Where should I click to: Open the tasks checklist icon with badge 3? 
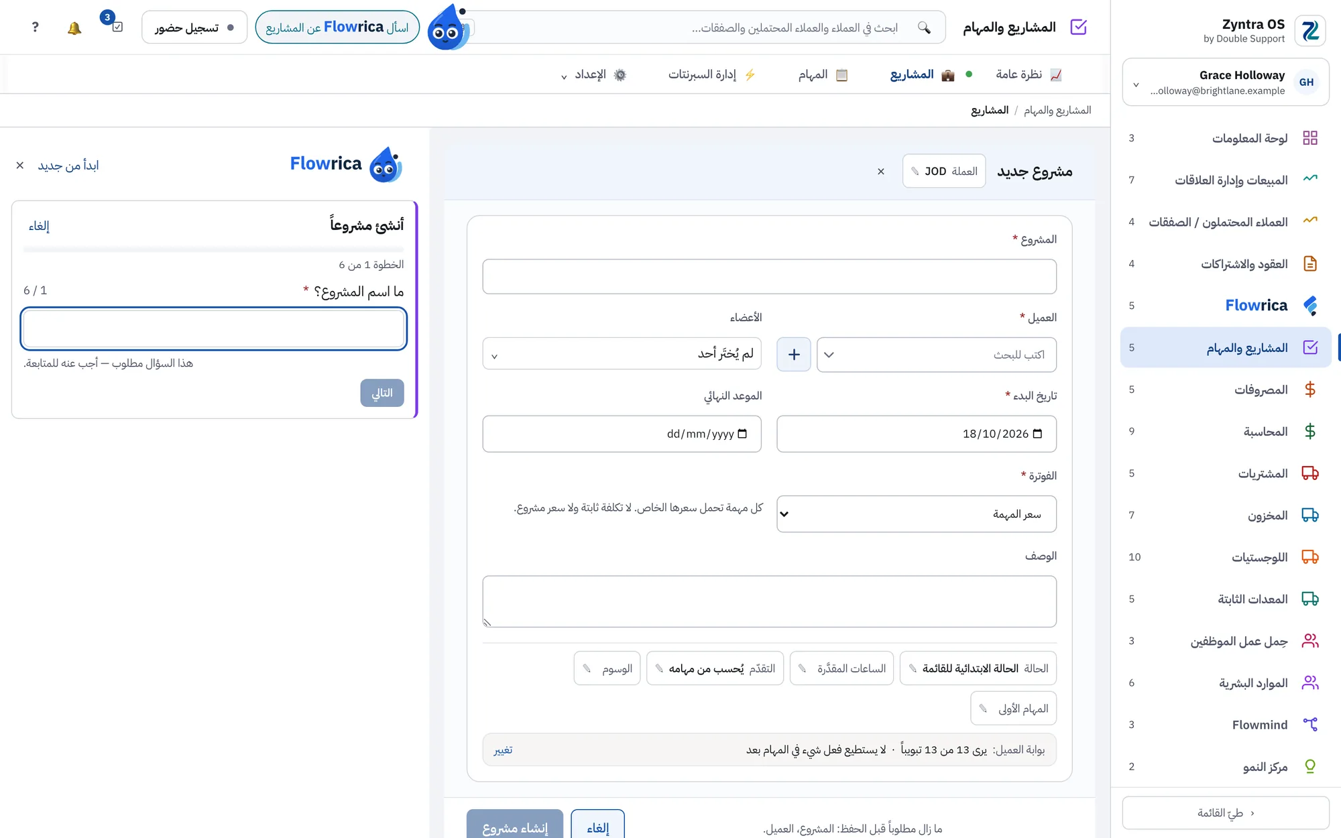(117, 27)
